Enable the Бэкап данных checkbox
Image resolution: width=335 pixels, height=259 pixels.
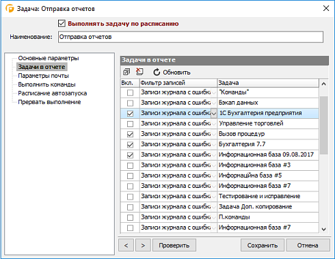click(x=130, y=103)
